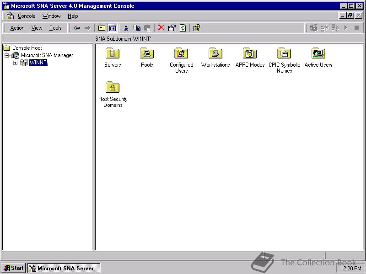Click the Refresh toolbar icon

click(x=183, y=28)
